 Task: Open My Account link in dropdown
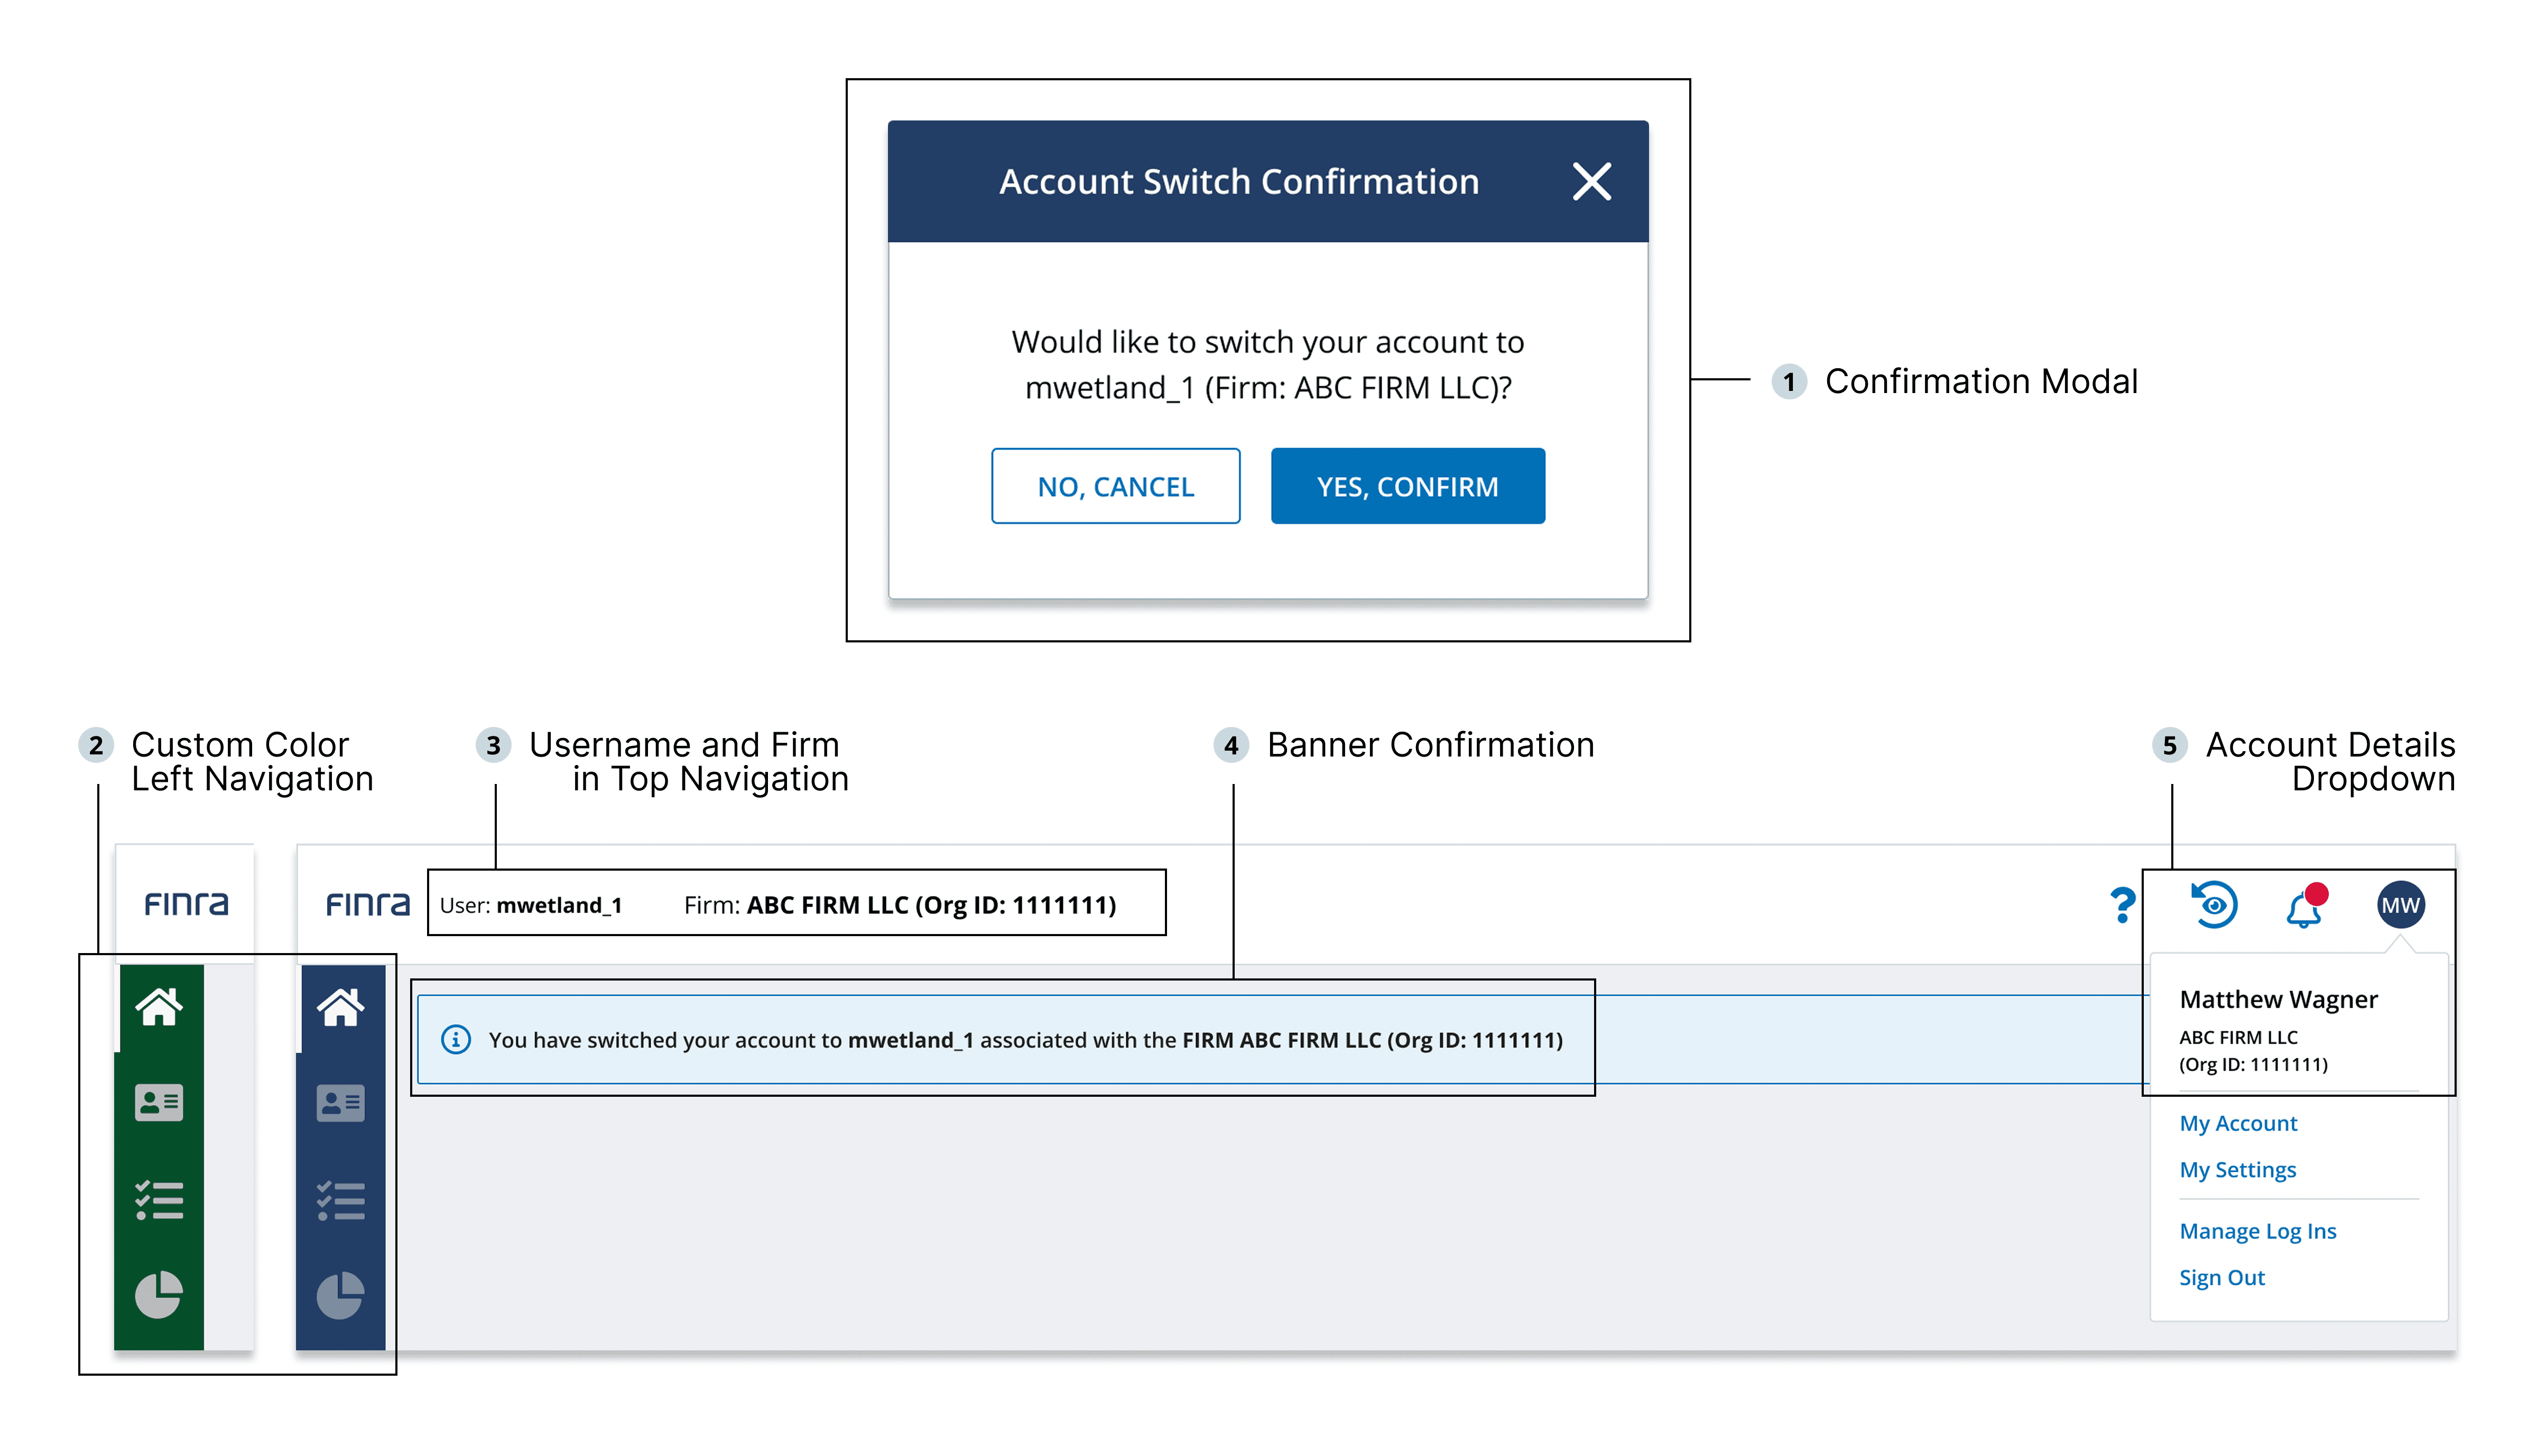[x=2238, y=1123]
